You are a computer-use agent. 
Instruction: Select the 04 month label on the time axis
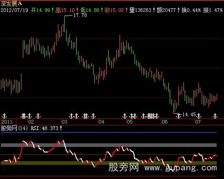click(x=101, y=122)
